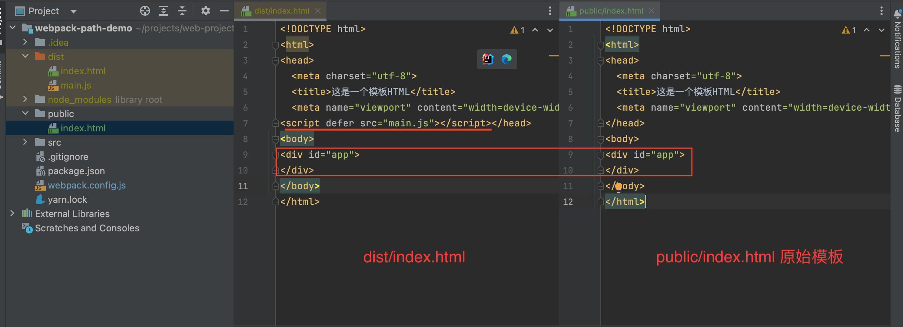Screen dimensions: 903x327
Task: Click title line in right editor
Action: click(698, 92)
